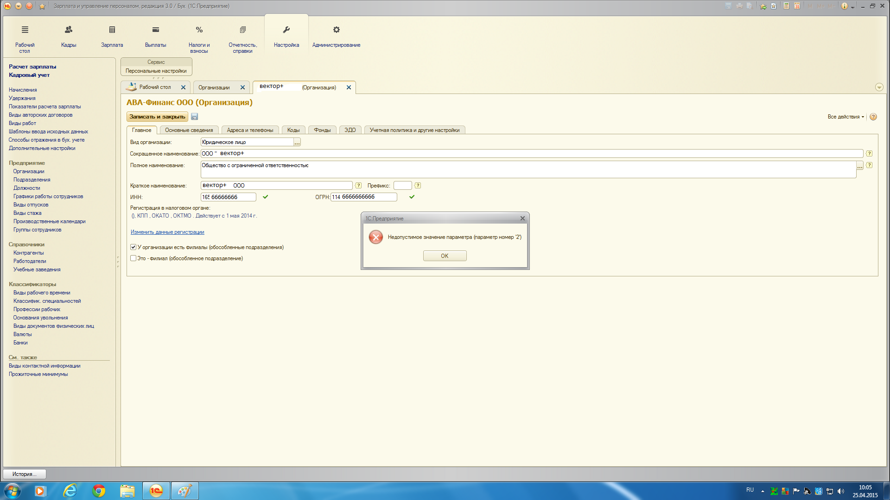Click the ОГРН input field

point(364,197)
